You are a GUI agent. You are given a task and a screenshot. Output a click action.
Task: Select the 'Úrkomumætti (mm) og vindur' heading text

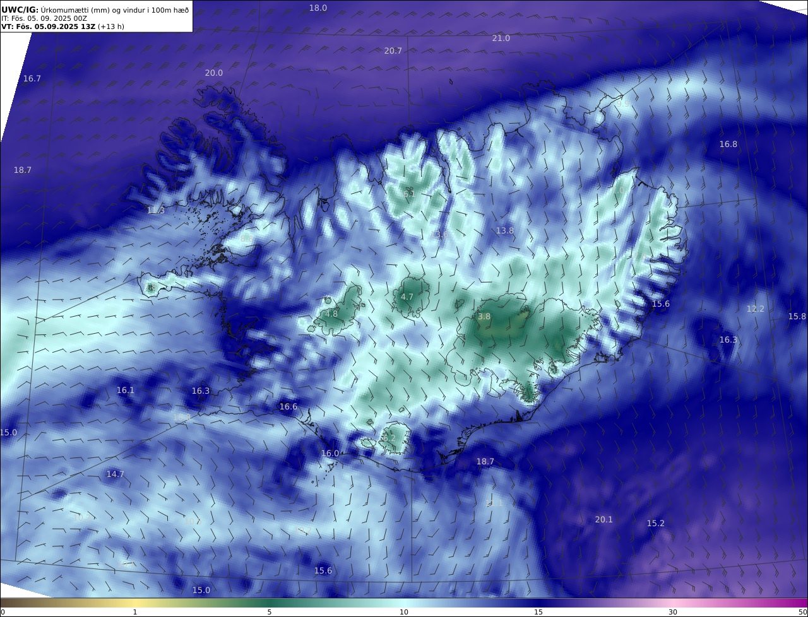tap(94, 9)
